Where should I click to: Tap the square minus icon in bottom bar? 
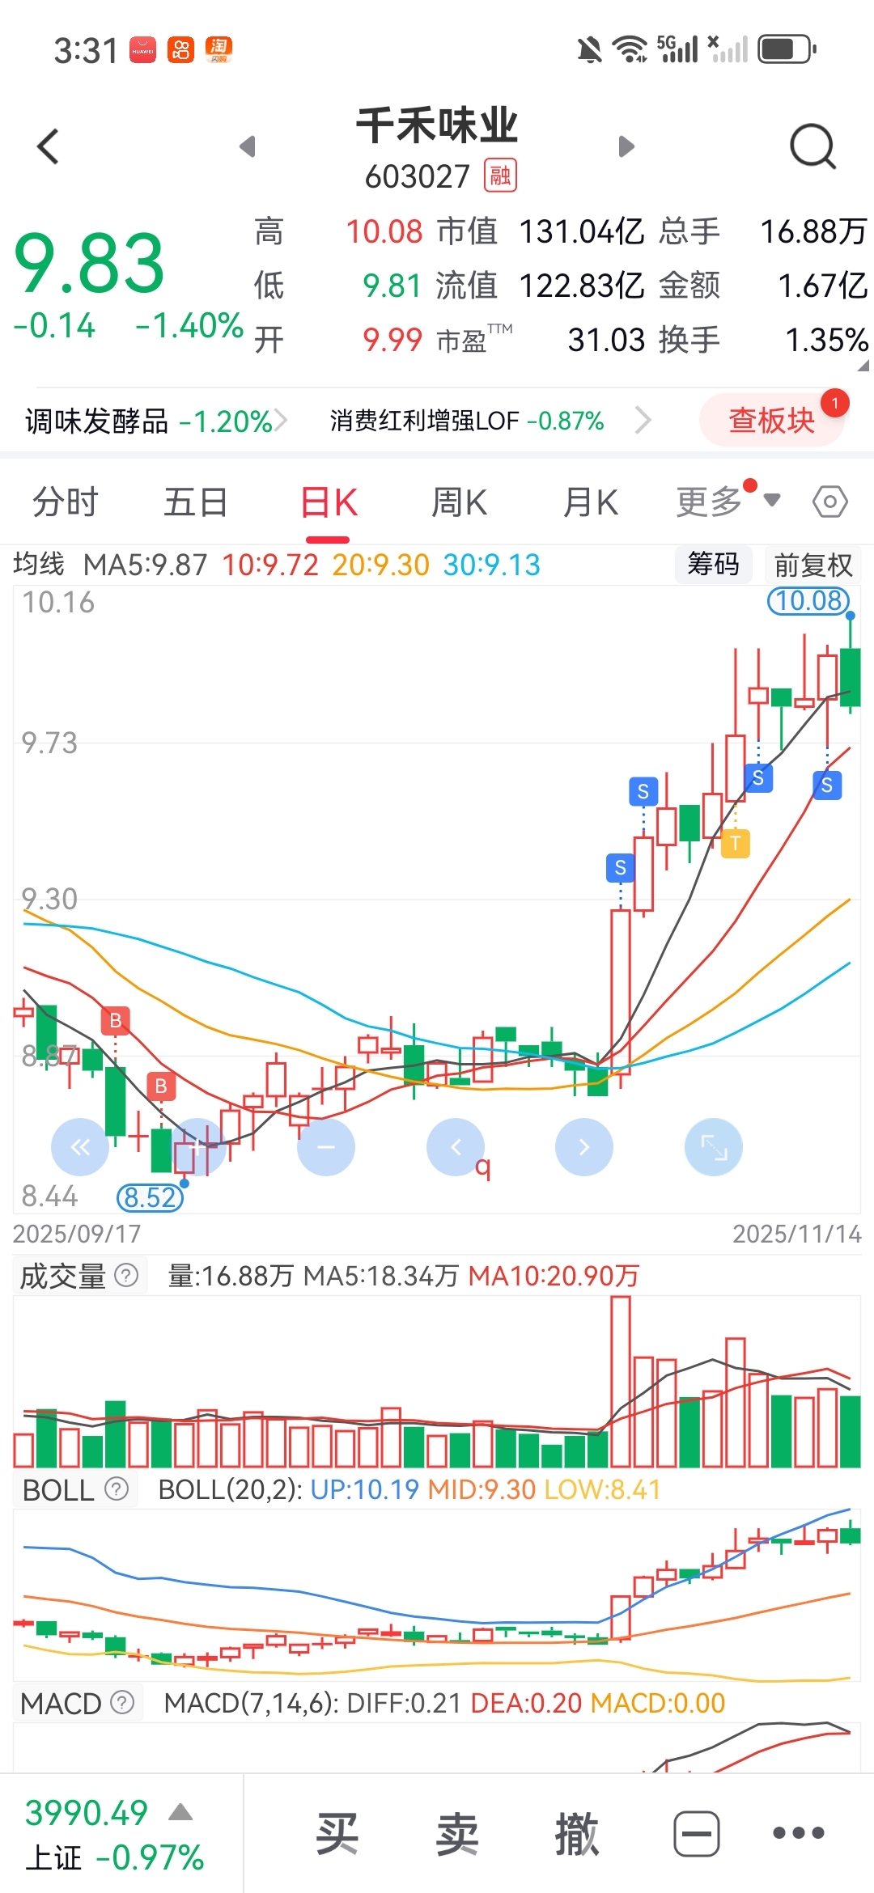[x=697, y=1833]
